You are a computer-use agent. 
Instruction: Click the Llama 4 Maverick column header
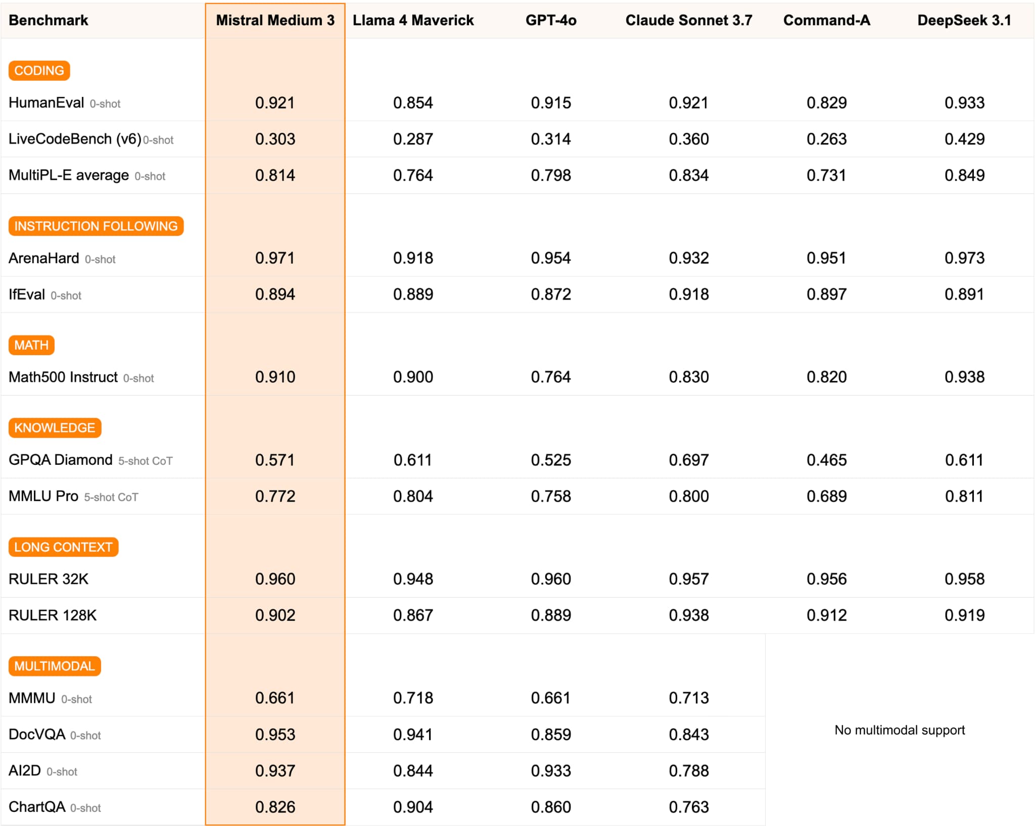click(413, 20)
